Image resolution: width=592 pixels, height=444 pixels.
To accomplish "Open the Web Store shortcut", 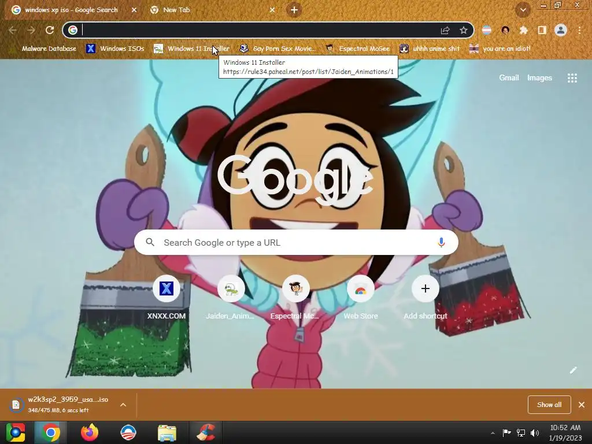I will pos(361,298).
